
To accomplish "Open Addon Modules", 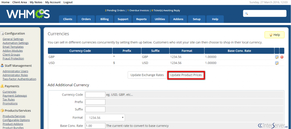I will click(13, 51).
